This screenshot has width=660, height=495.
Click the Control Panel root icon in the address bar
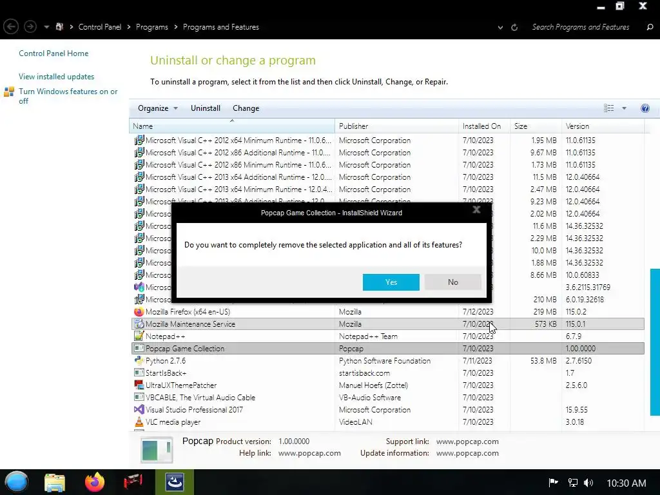coord(59,27)
